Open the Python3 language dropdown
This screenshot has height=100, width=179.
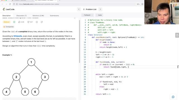(88, 15)
